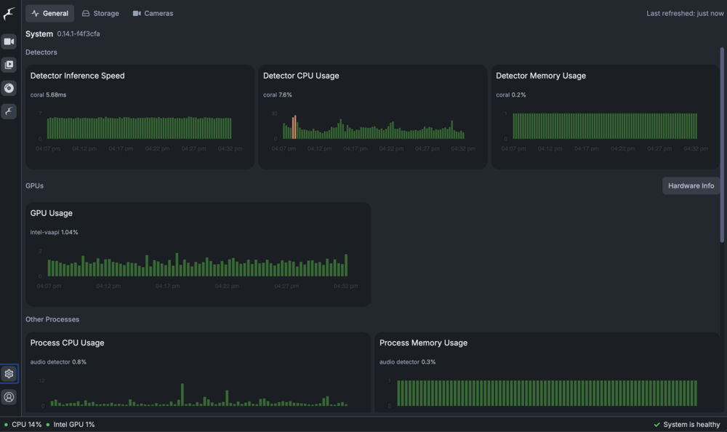The width and height of the screenshot is (727, 432).
Task: Click the Hardware Info button
Action: 691,185
